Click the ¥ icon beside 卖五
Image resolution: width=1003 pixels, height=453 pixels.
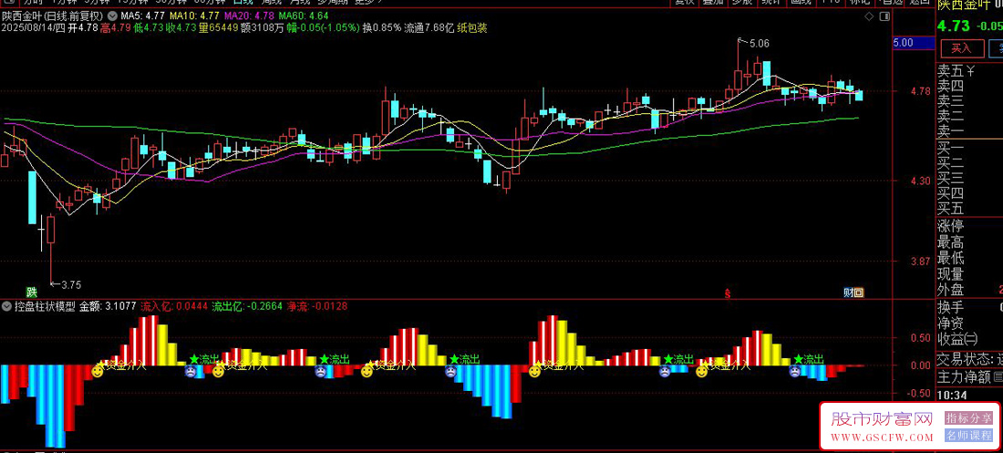pos(970,70)
